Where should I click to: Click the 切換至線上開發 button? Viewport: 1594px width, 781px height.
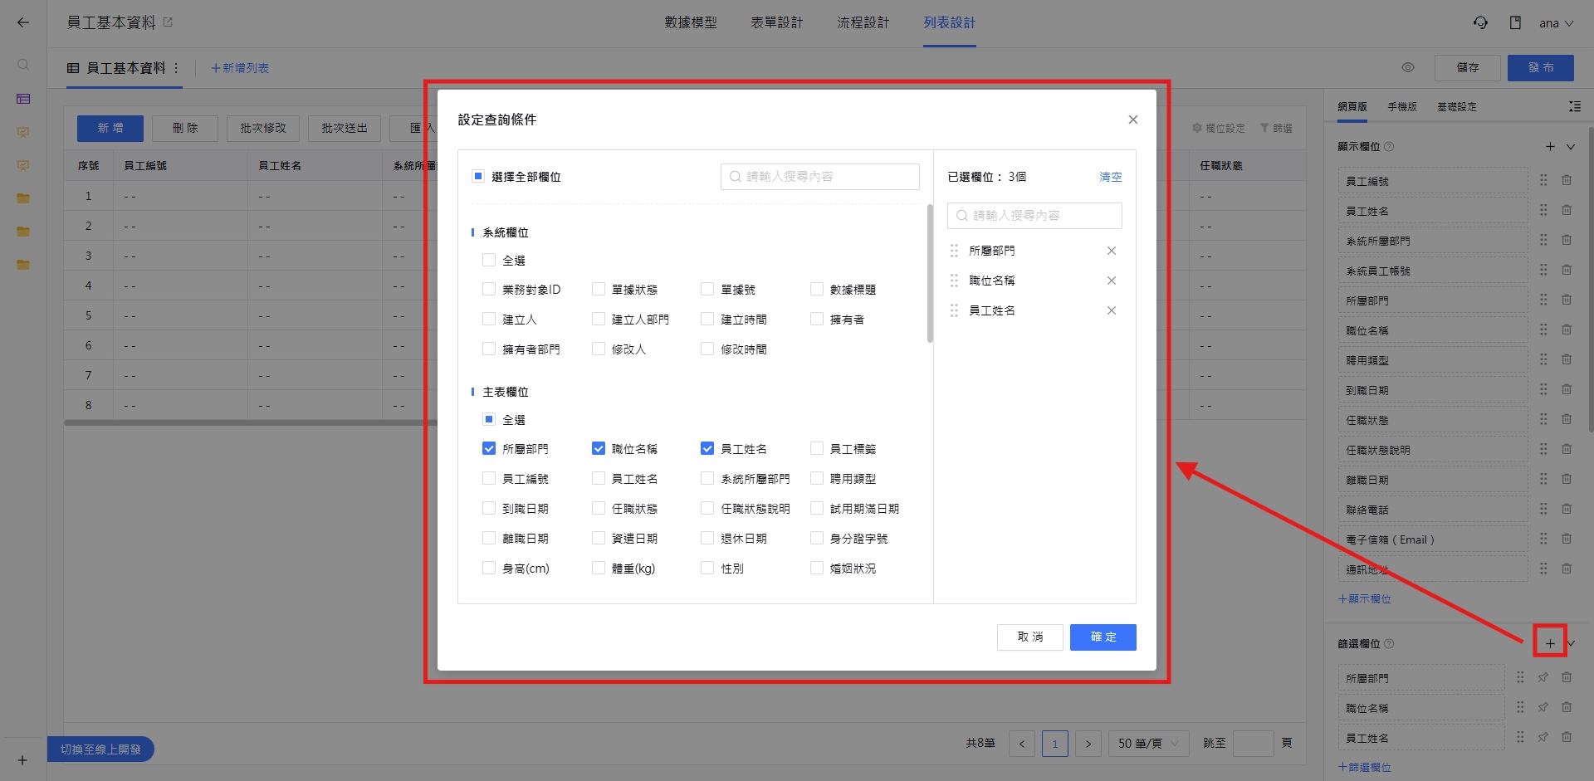pyautogui.click(x=100, y=749)
